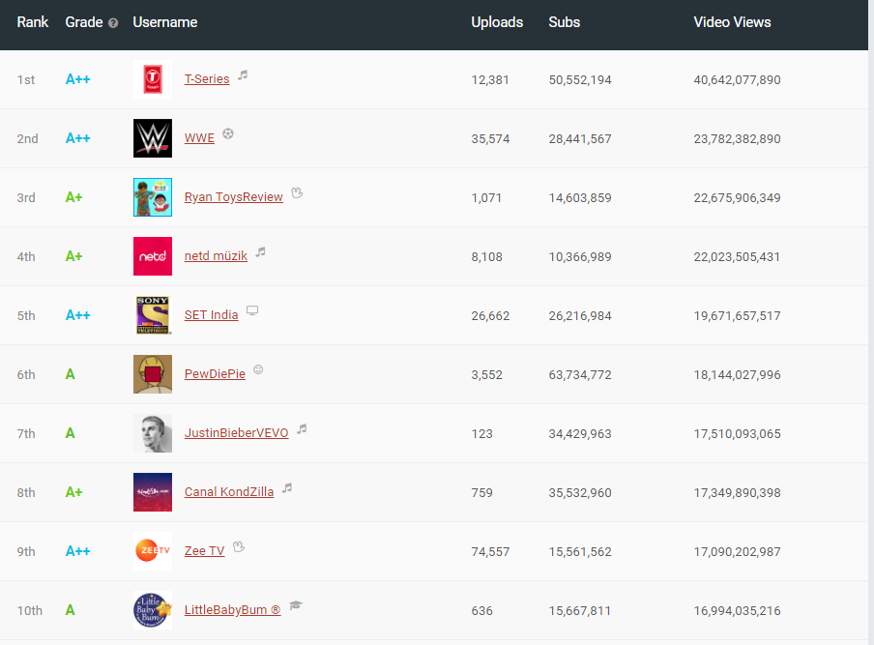The image size is (874, 645).
Task: Open the JustinBieberVEVO portrait thumbnail
Action: point(153,433)
